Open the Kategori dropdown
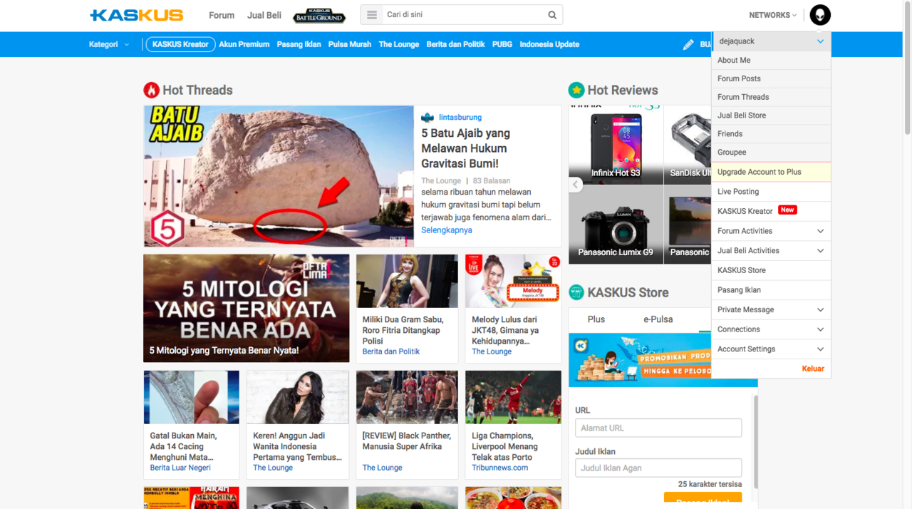Screen dimensions: 912x509 [x=109, y=44]
